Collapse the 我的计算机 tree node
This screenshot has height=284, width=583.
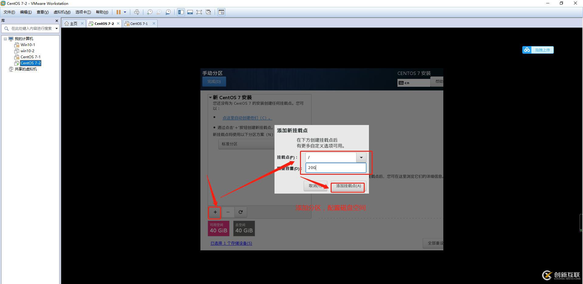pos(5,39)
